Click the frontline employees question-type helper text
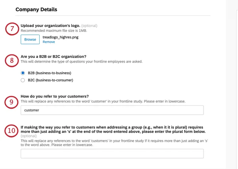The image size is (238, 169). point(81,61)
